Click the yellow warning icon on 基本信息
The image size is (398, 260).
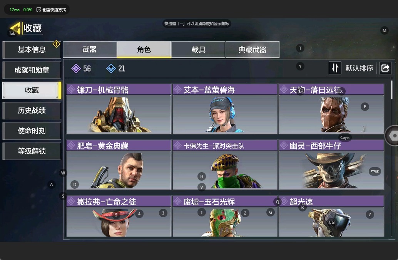point(56,44)
